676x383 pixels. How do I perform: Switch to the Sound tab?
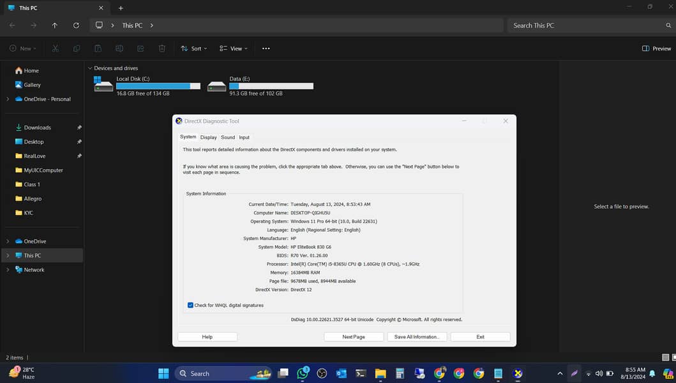(x=228, y=137)
